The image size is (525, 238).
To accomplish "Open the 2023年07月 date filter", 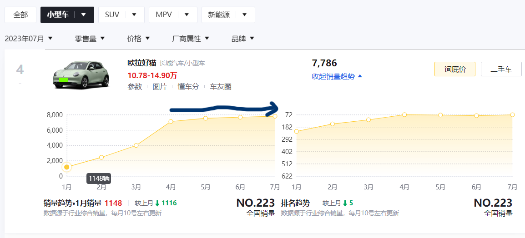I will pos(29,39).
